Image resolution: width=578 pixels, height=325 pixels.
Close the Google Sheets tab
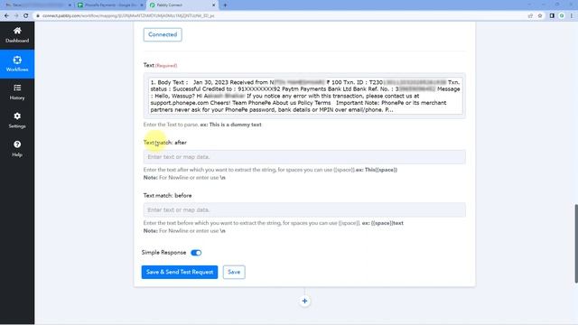coord(142,5)
